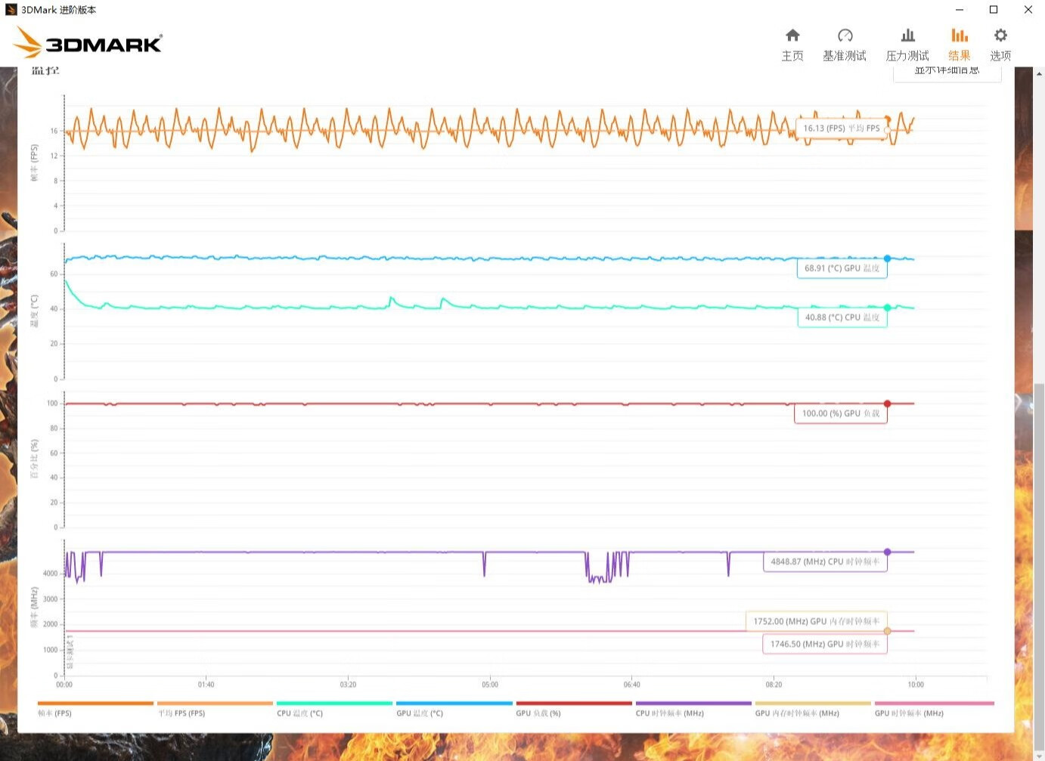Open the 选项 options gear

coord(1000,45)
